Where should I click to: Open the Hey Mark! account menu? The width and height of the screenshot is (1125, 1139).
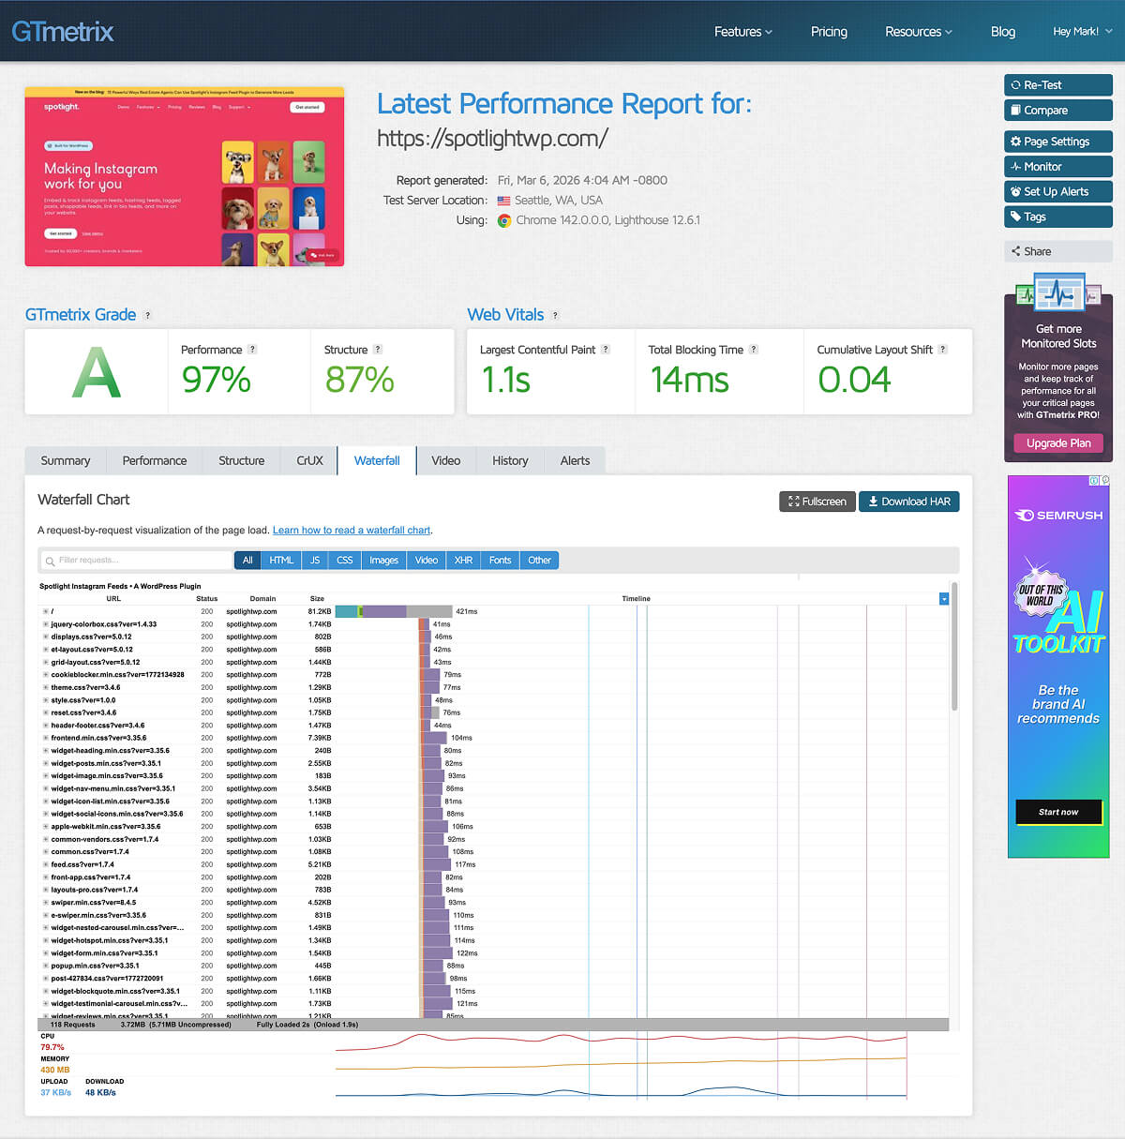click(1082, 32)
